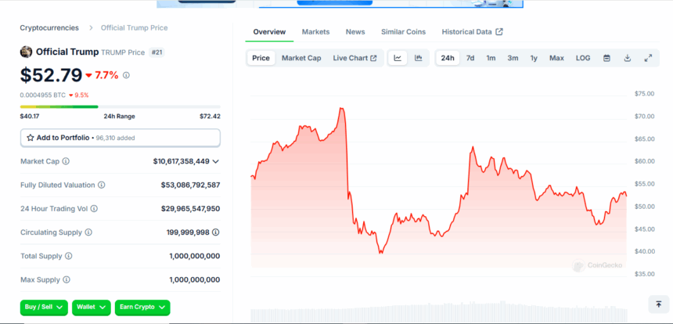
Task: Click Total Supply info icon
Action: tap(68, 256)
